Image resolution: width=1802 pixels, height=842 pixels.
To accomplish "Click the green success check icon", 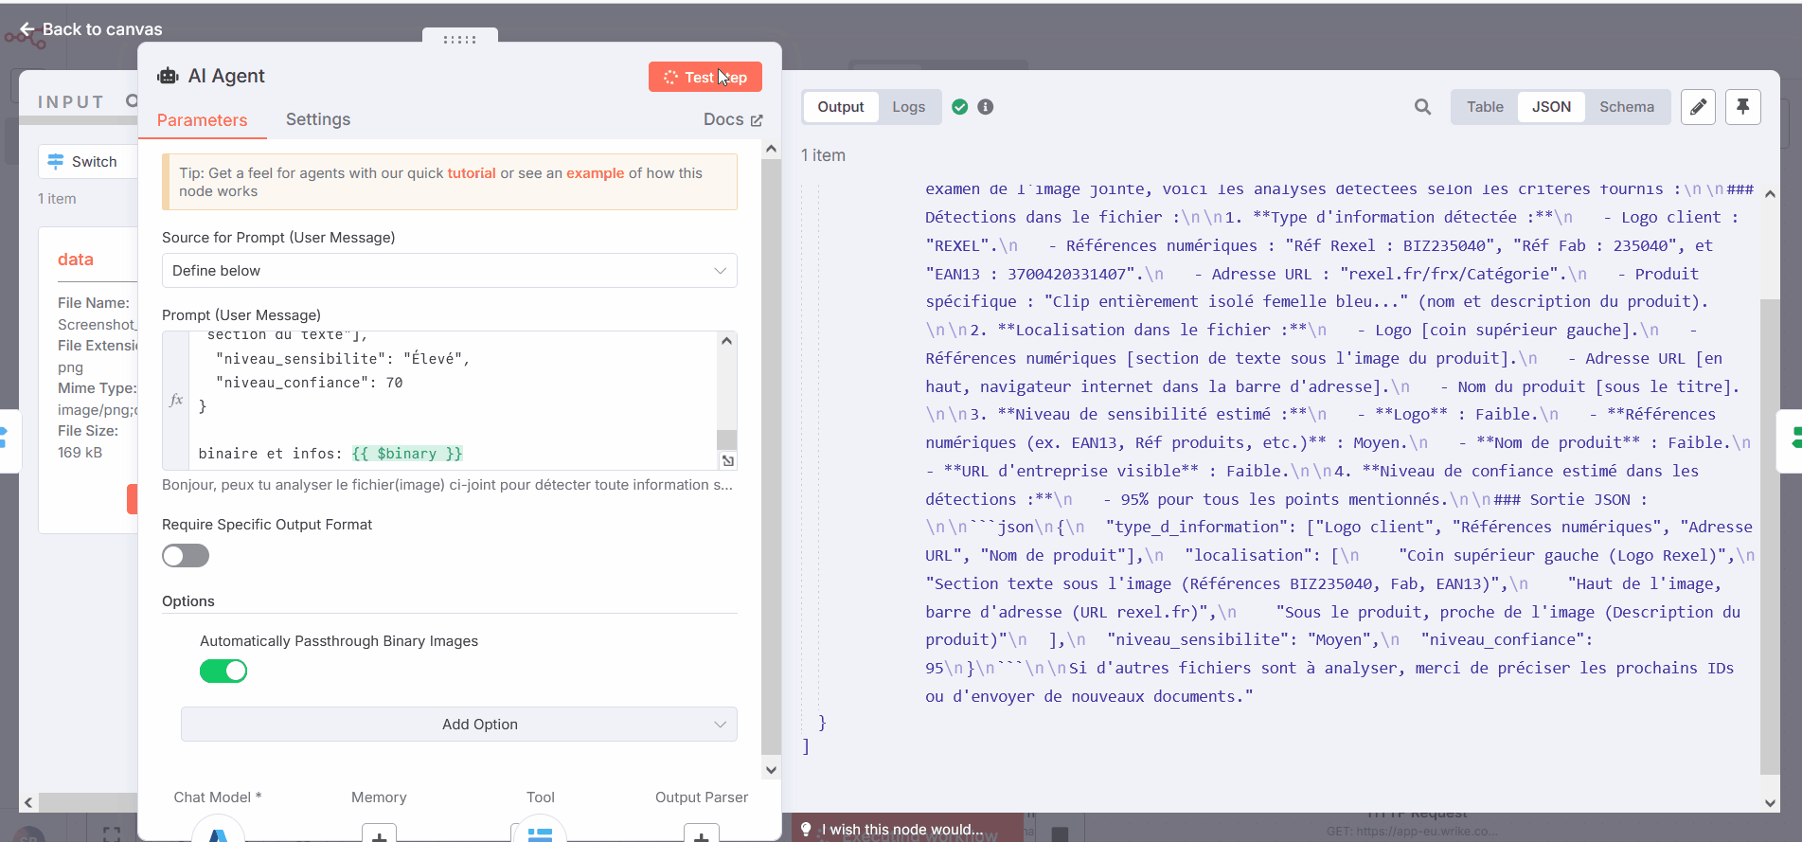I will (x=960, y=107).
